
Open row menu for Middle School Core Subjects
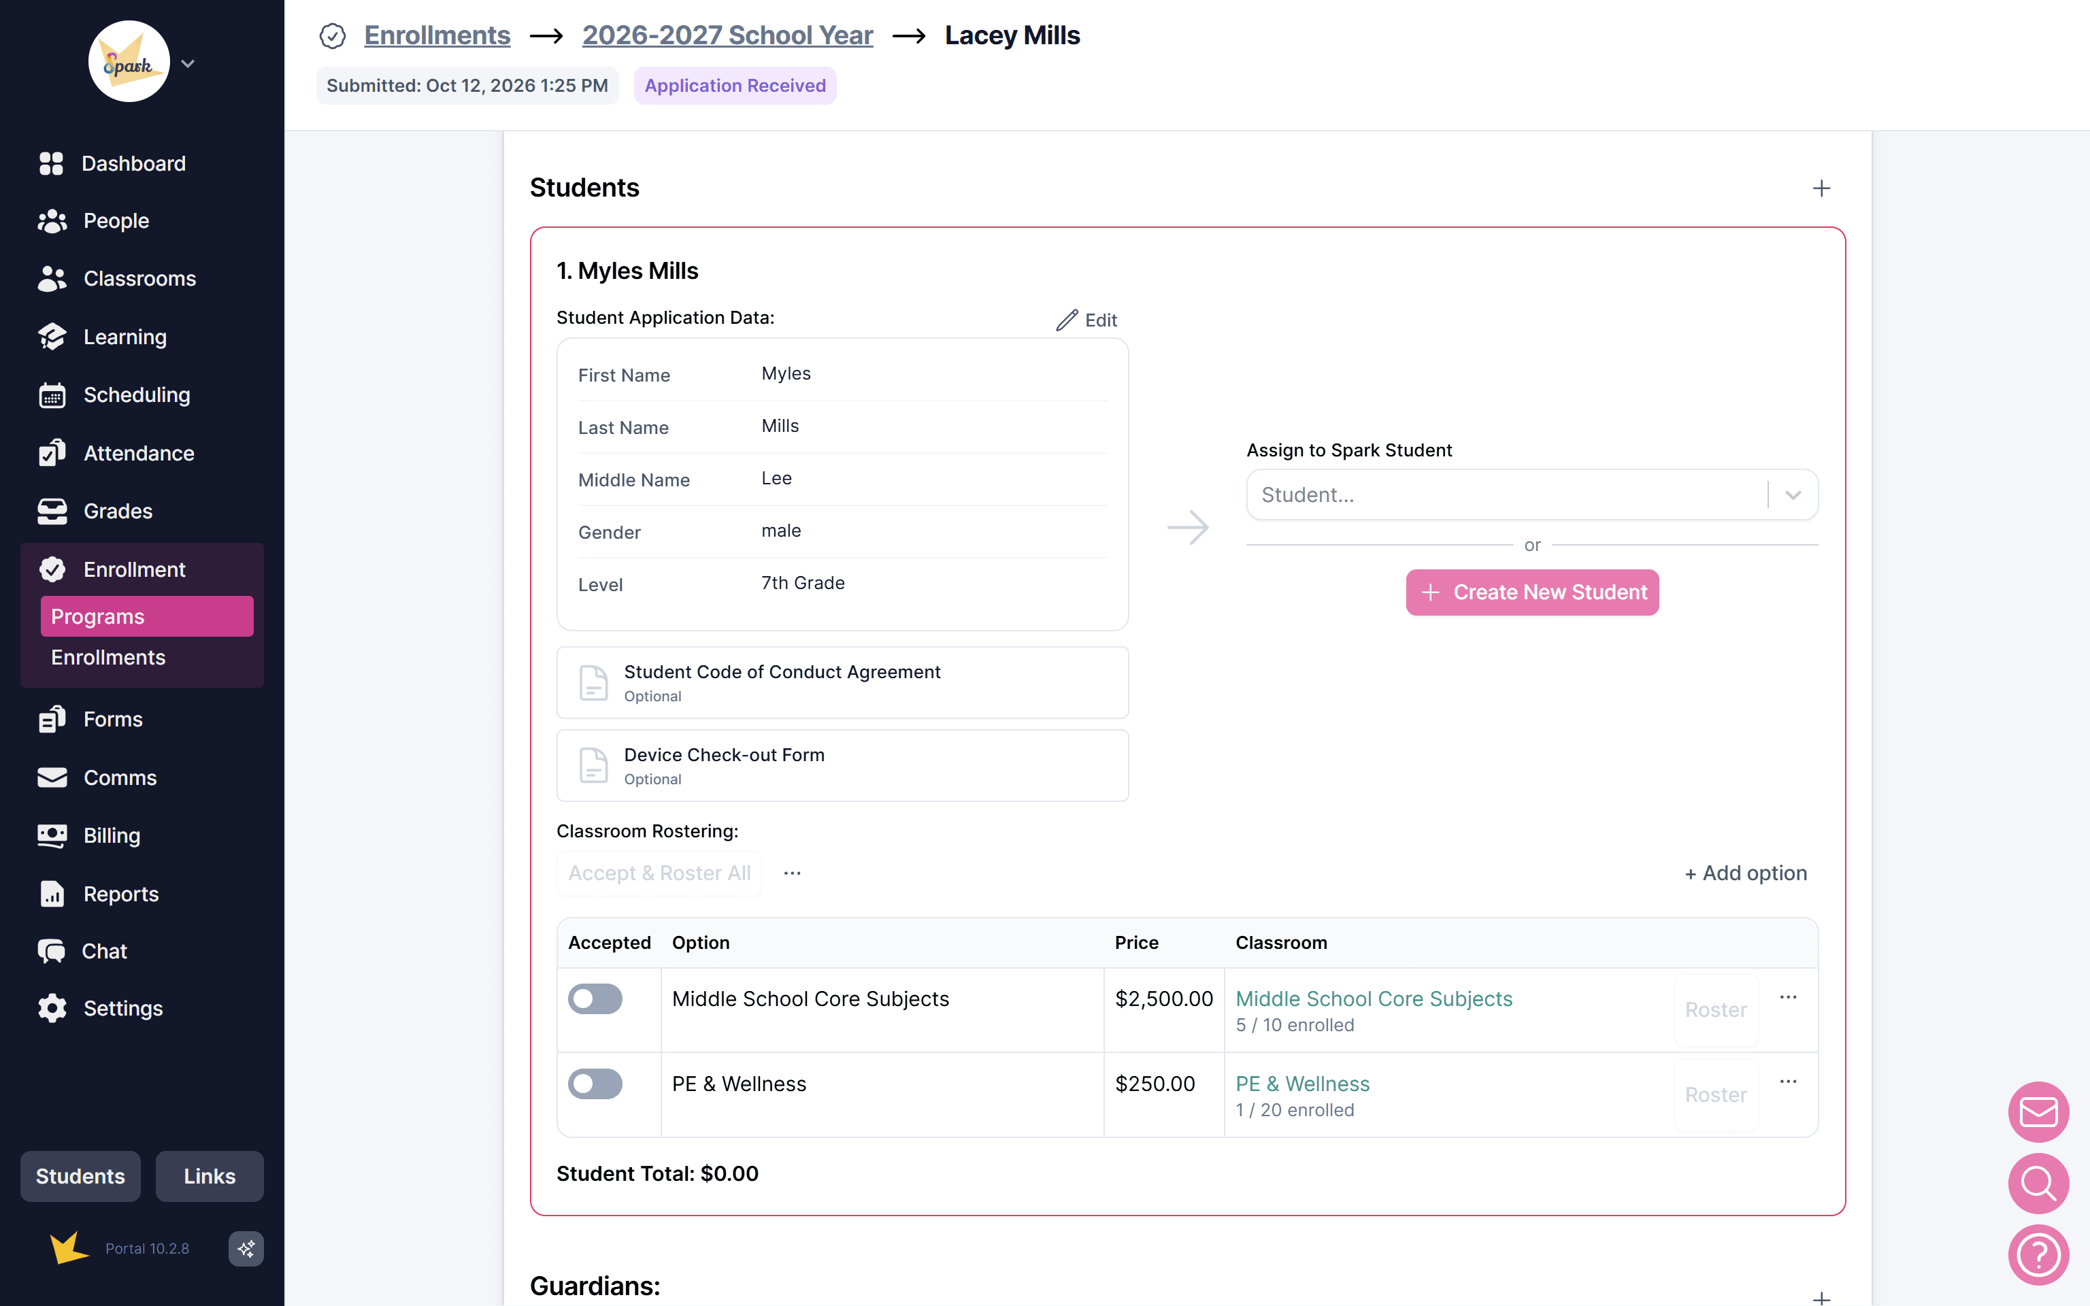[x=1788, y=997]
